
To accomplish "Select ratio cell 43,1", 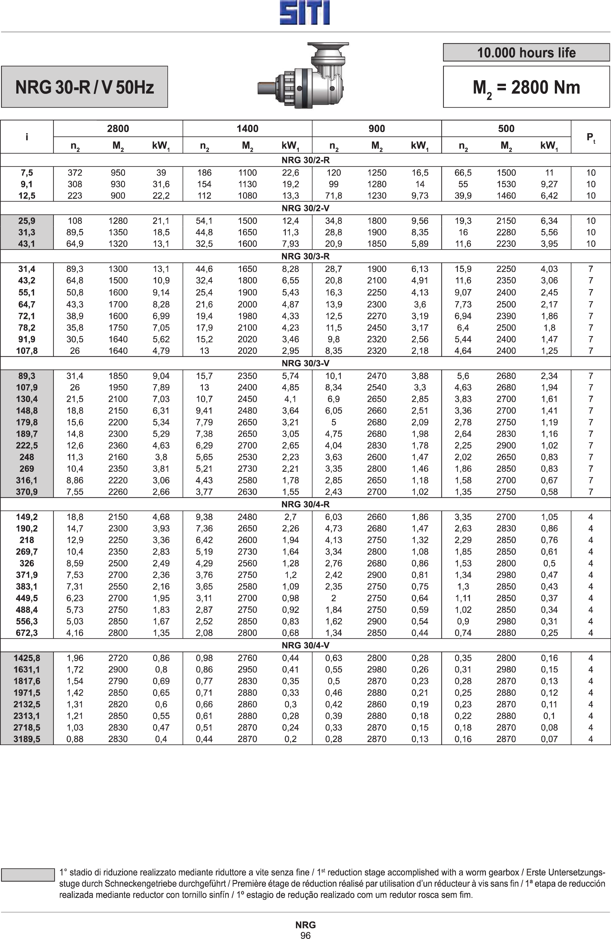I will (x=27, y=244).
